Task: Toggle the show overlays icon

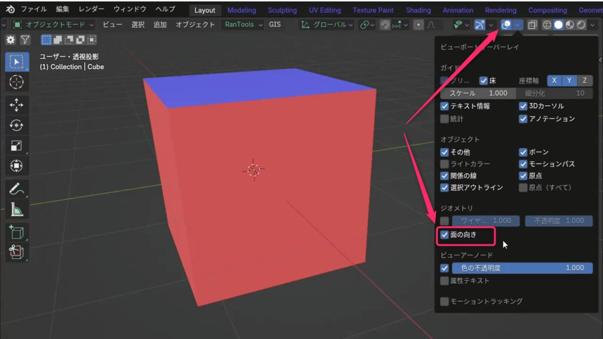Action: (506, 25)
